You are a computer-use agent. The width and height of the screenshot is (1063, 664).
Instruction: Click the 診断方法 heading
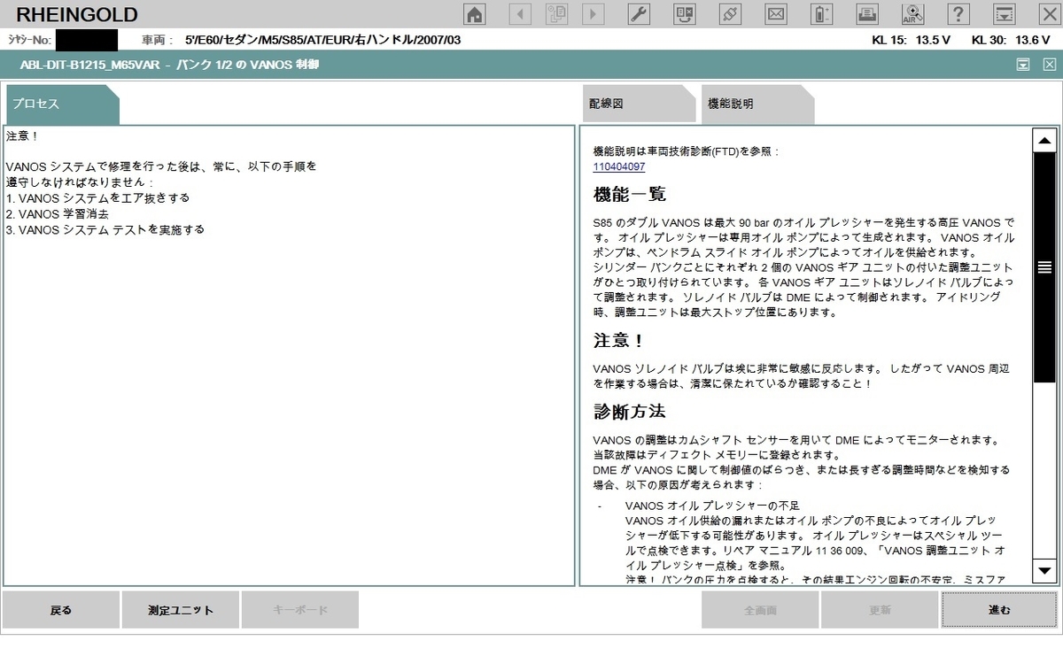pyautogui.click(x=630, y=412)
